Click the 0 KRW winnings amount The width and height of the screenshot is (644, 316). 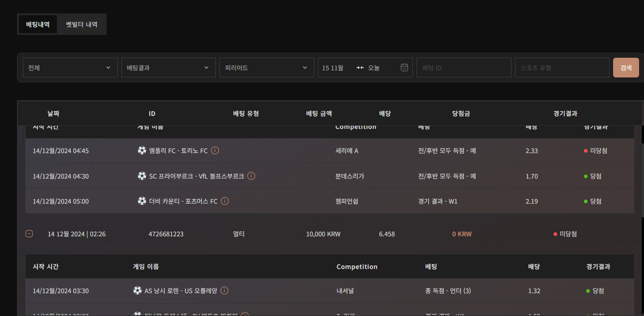(x=462, y=234)
